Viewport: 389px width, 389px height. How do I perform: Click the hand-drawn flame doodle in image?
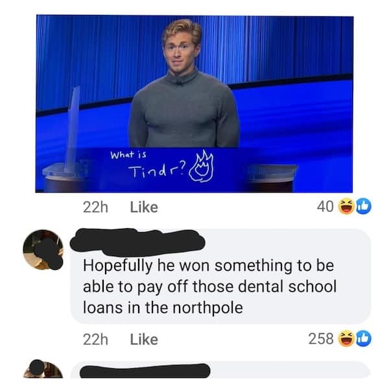pyautogui.click(x=202, y=166)
